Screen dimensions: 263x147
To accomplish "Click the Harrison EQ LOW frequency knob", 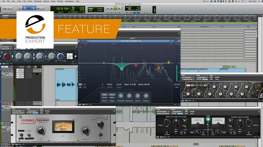I will pyautogui.click(x=214, y=87).
